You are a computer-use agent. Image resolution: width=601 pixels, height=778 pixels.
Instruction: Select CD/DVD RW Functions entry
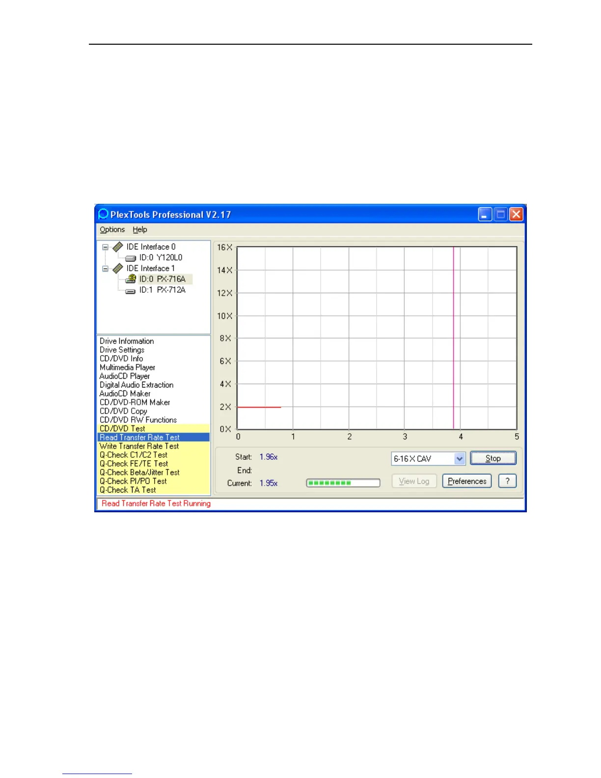(138, 420)
